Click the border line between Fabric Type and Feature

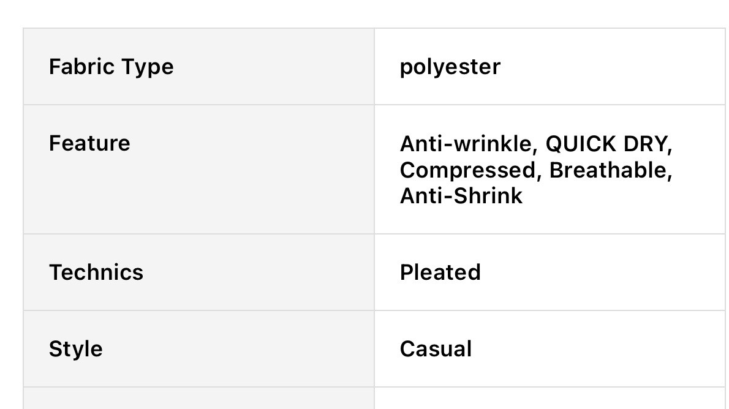click(198, 105)
